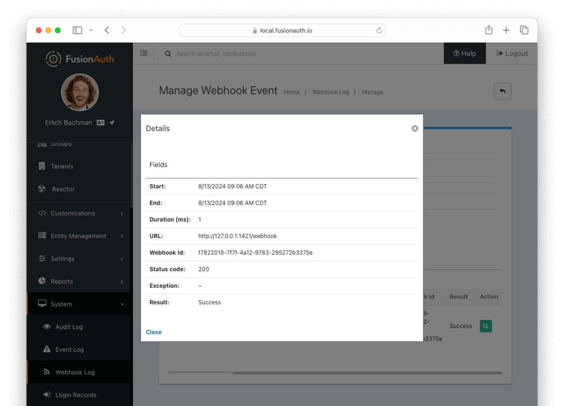Click the Webhook Log feed icon
The width and height of the screenshot is (564, 406).
[47, 372]
